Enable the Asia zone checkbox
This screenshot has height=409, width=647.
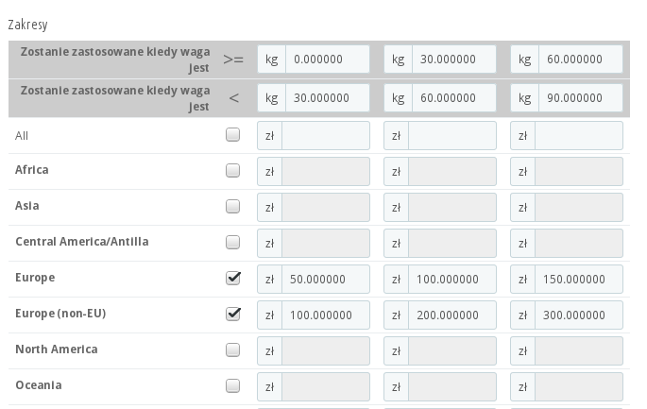[x=232, y=207]
